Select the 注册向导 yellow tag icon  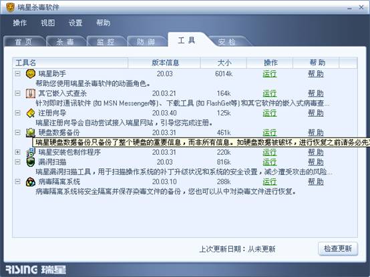[31, 113]
